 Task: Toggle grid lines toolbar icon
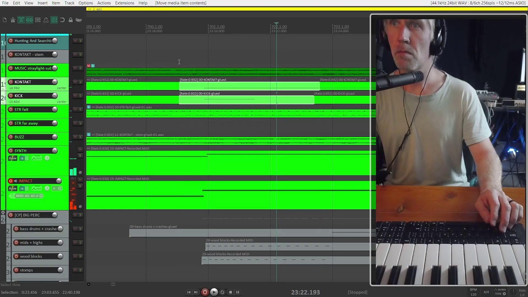[x=54, y=20]
